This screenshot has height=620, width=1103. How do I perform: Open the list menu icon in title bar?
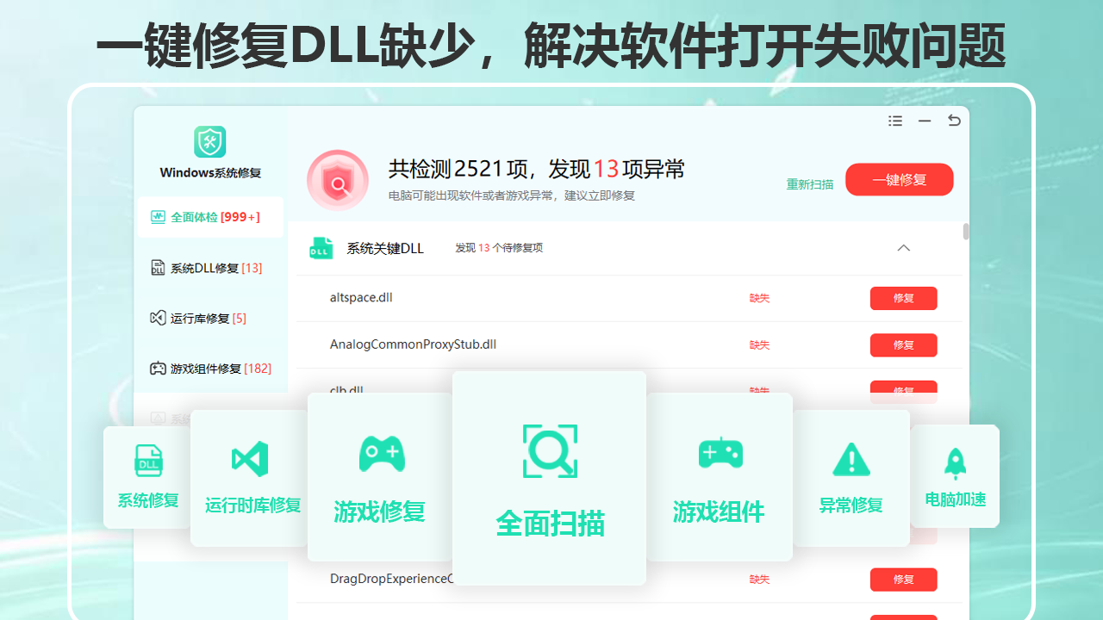point(895,121)
